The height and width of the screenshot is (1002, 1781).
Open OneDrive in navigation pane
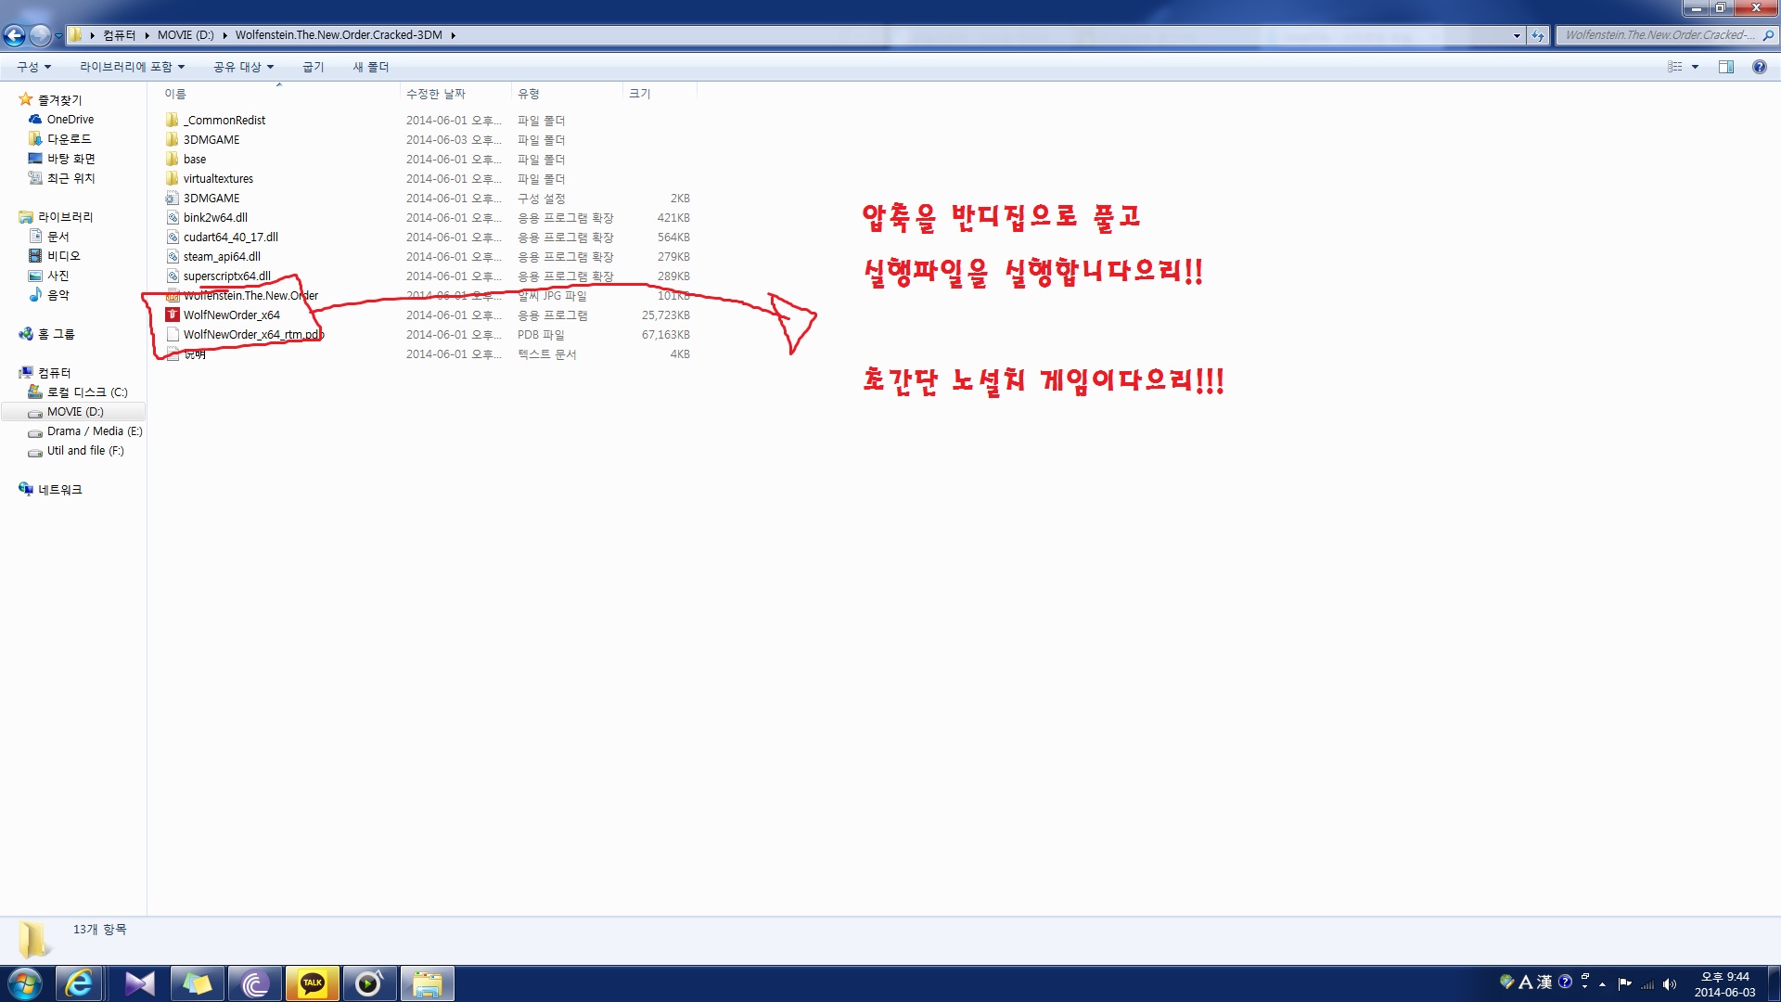tap(70, 120)
